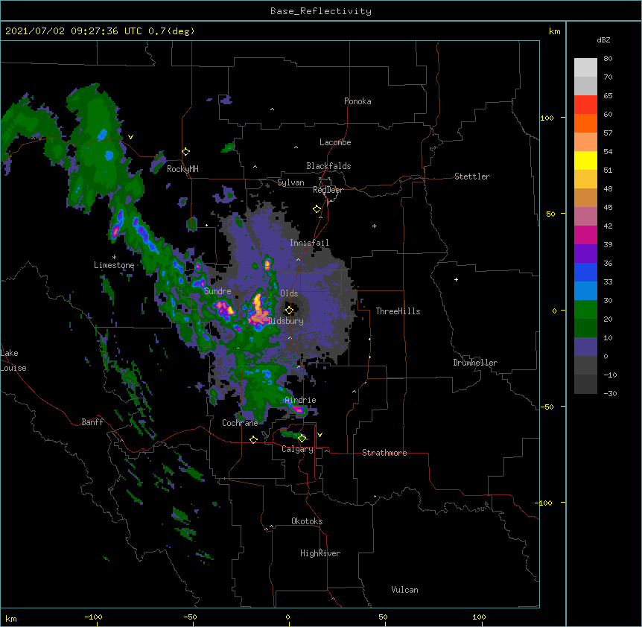Screen dimensions: 642x627
Task: Click the Sundre town label
Action: [217, 291]
